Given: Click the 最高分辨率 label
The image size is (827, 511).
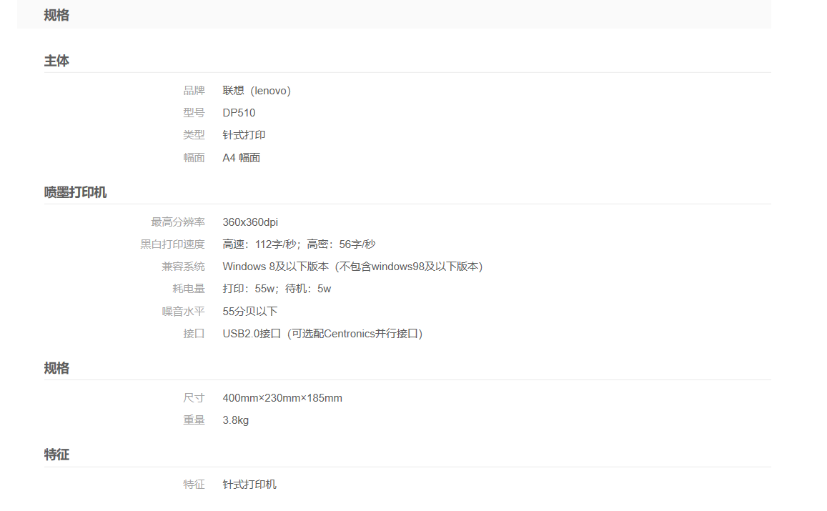Looking at the screenshot, I should [178, 222].
